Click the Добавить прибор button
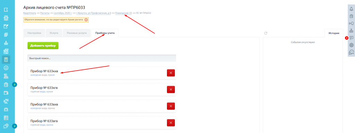 (x=43, y=45)
